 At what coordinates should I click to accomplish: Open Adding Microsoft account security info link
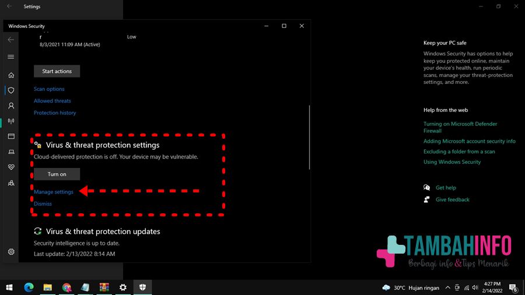[470, 141]
